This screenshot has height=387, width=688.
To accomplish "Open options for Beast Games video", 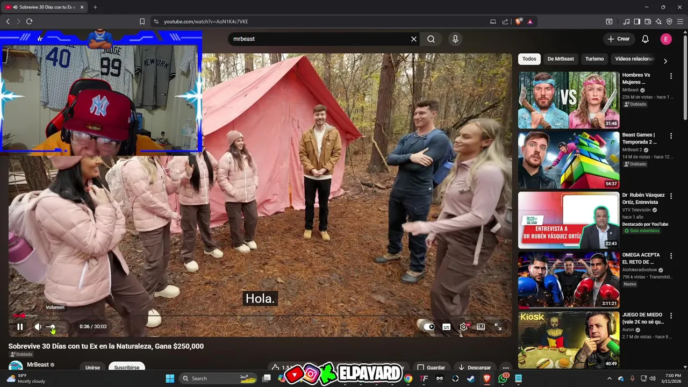I will click(x=671, y=136).
